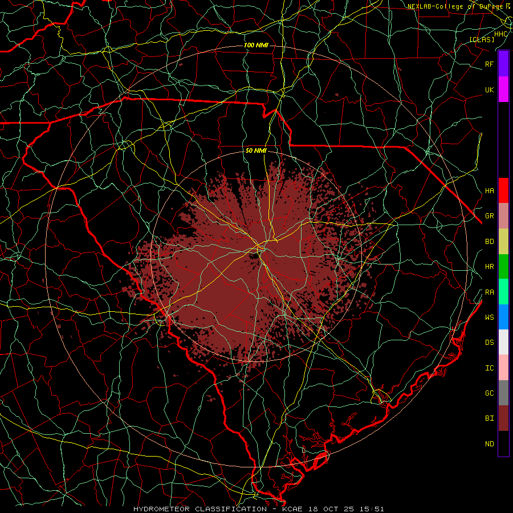Viewport: 513px width, 513px height.
Task: Click the 'HHC' product code text
Action: 500,34
